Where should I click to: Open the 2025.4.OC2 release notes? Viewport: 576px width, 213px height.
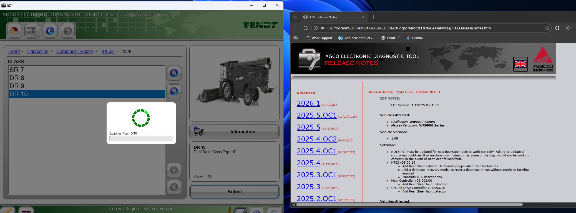[317, 139]
